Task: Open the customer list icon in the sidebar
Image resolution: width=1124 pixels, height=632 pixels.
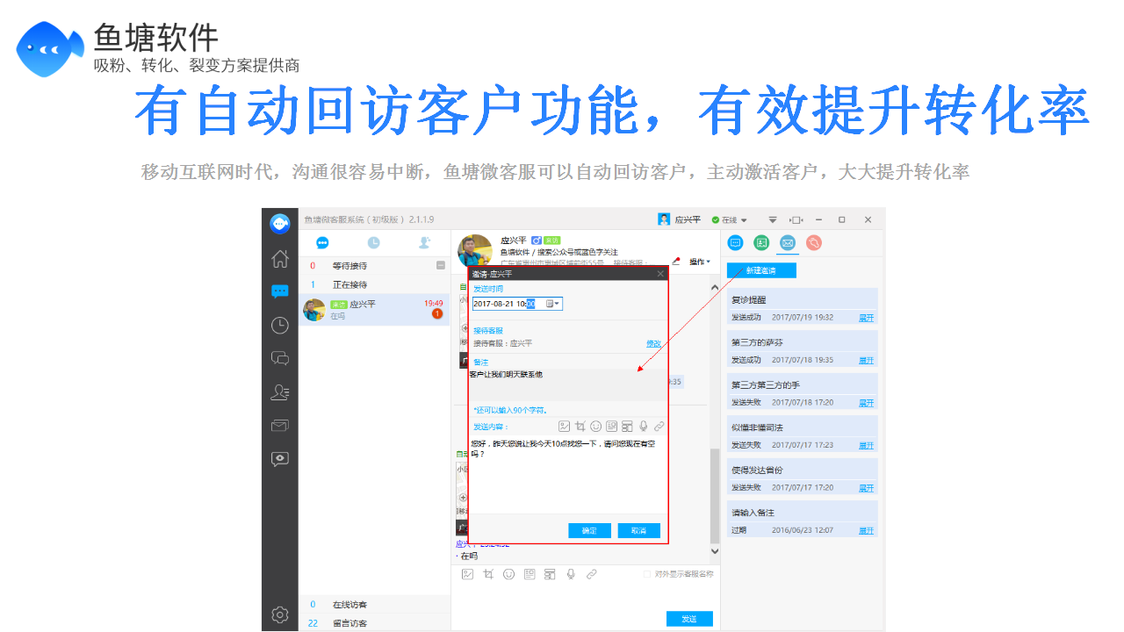Action: (280, 392)
